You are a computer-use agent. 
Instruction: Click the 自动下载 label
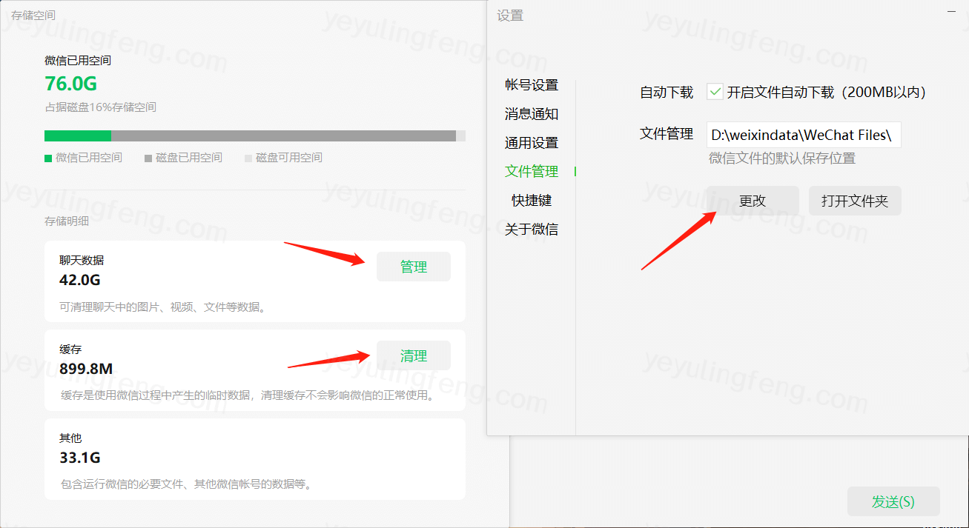(667, 93)
